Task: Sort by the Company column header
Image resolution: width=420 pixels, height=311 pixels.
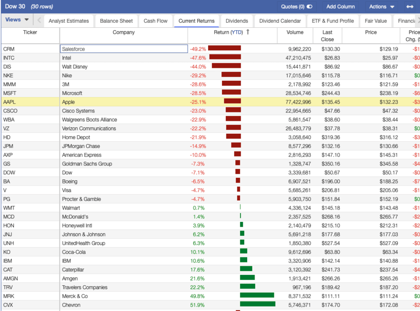Action: [x=123, y=32]
